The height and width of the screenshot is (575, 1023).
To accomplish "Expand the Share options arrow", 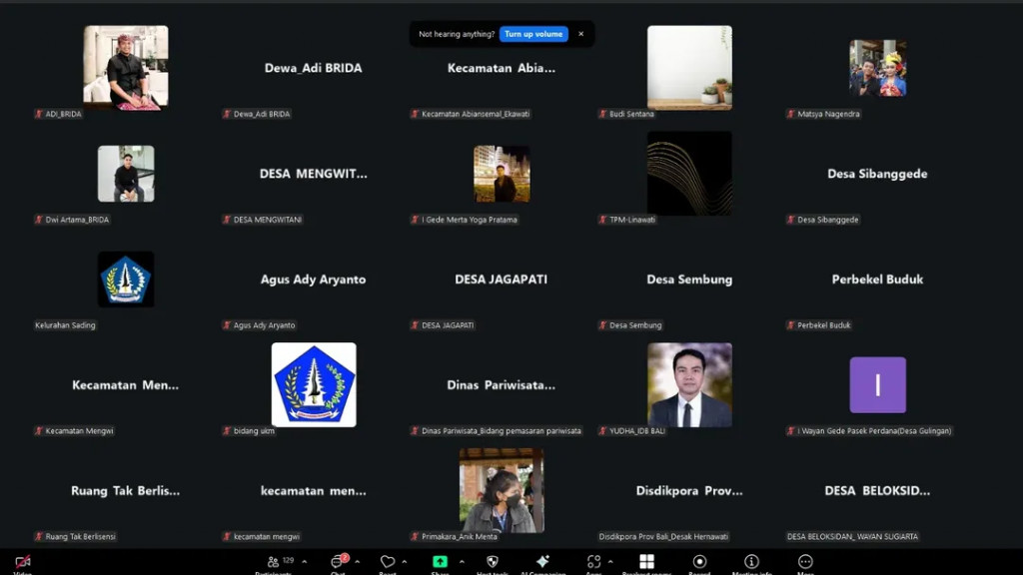I will [461, 562].
